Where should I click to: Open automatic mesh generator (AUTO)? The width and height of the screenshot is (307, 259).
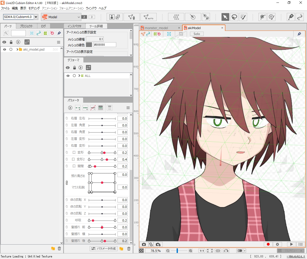(x=149, y=17)
